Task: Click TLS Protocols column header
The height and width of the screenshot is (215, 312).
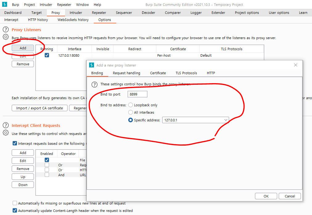Action: click(x=232, y=49)
